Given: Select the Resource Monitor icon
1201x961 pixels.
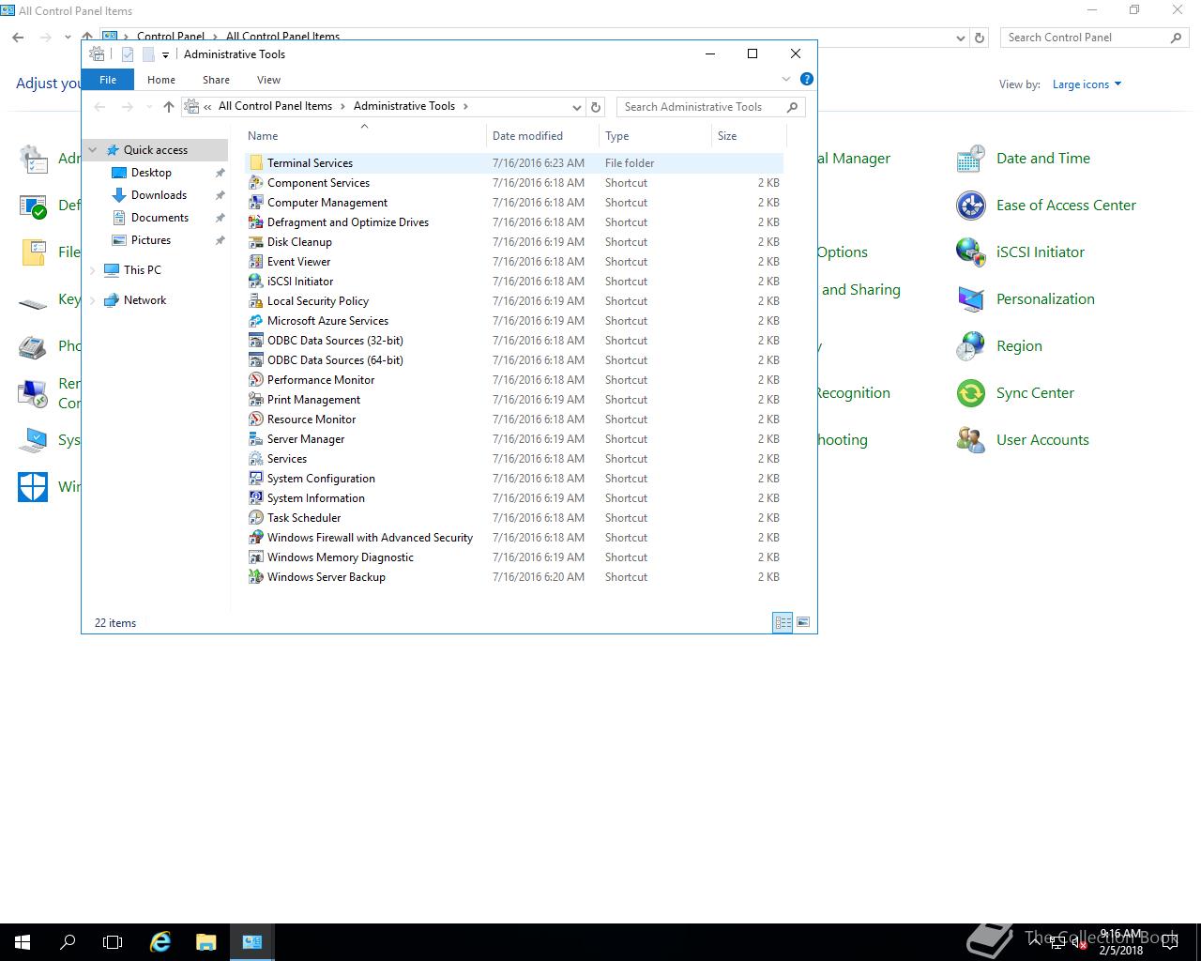Looking at the screenshot, I should pos(255,419).
